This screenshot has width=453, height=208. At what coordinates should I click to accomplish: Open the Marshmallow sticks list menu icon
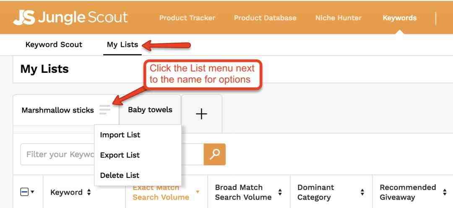pyautogui.click(x=104, y=110)
